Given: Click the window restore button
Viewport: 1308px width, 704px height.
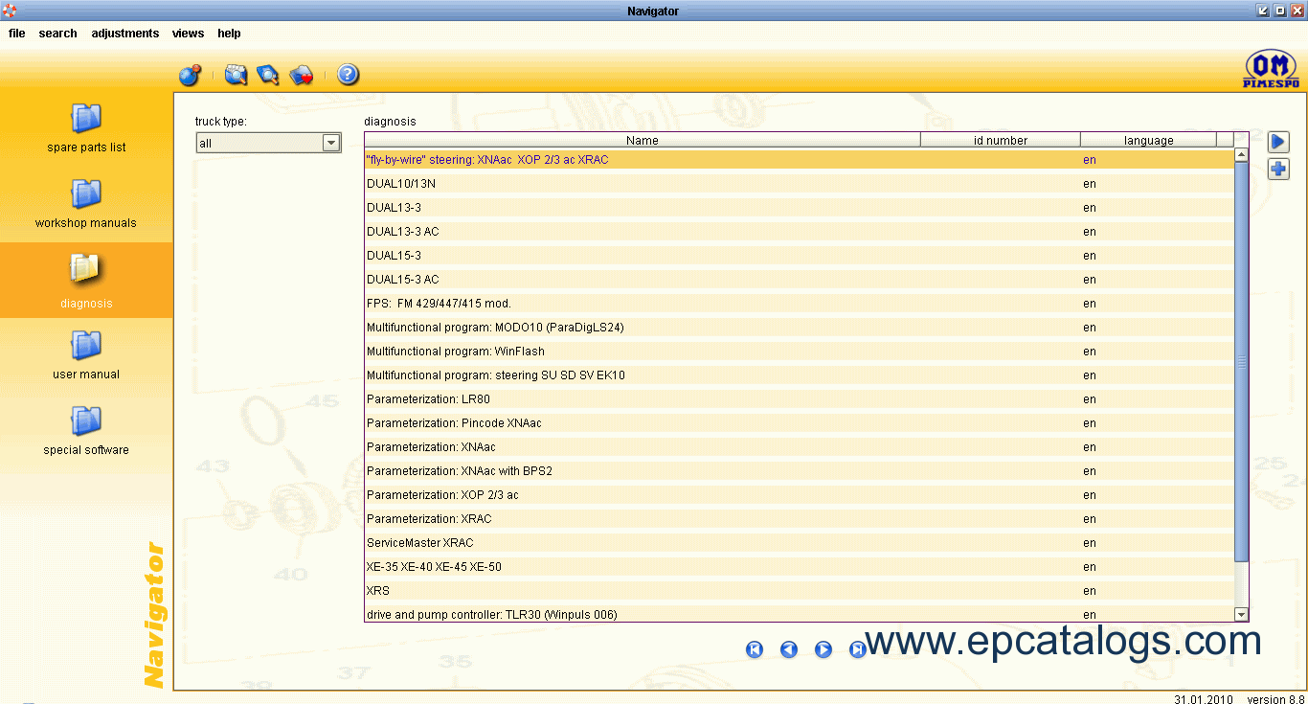Looking at the screenshot, I should tap(1280, 11).
